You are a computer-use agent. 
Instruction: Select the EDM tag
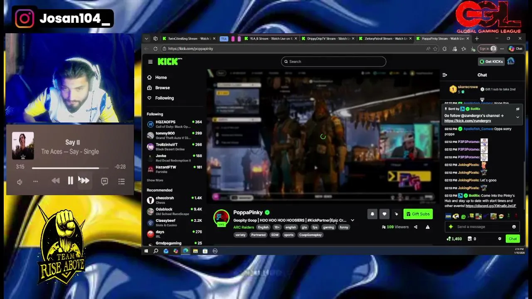coord(275,235)
